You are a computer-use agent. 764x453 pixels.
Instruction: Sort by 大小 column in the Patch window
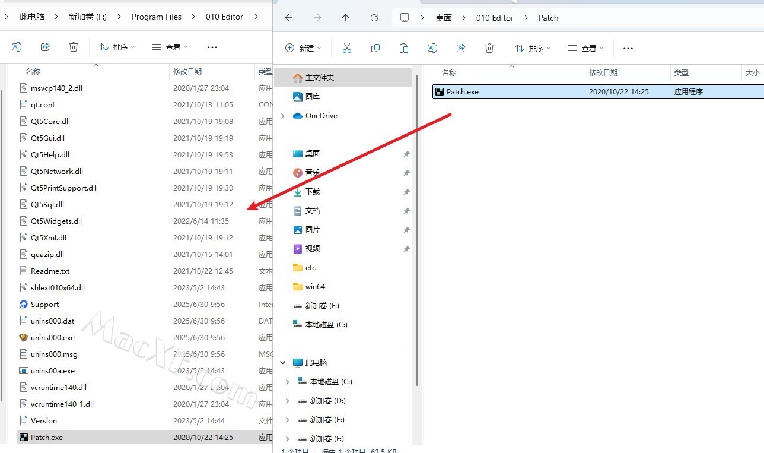pos(752,72)
